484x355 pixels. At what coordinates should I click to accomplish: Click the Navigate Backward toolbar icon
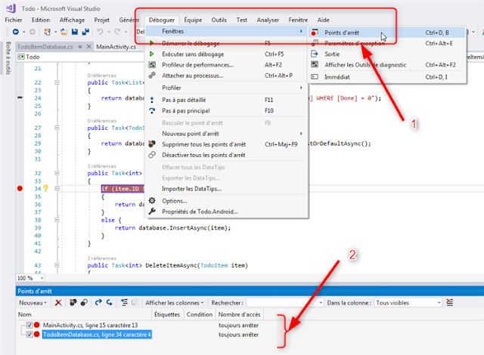[x=16, y=32]
